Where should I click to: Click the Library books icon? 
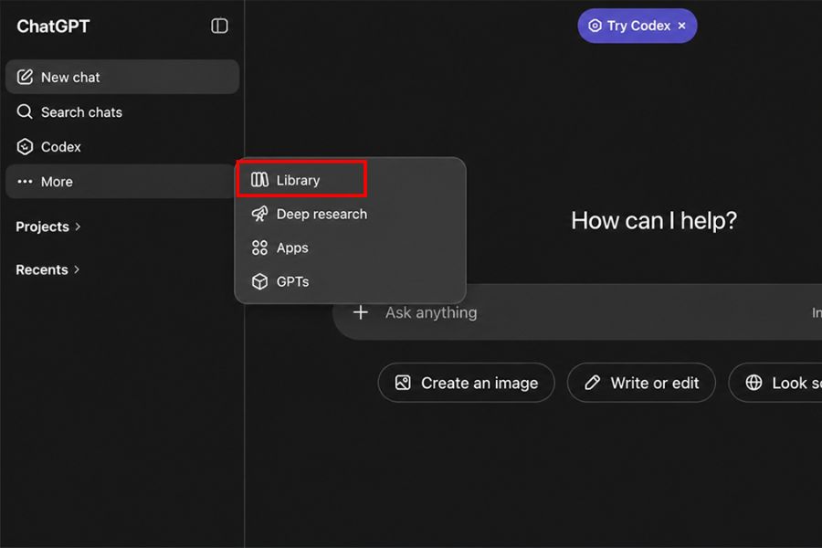click(259, 180)
